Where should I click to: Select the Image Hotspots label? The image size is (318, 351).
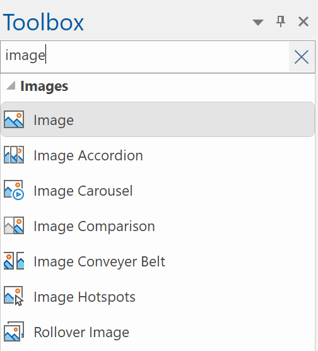pos(85,297)
